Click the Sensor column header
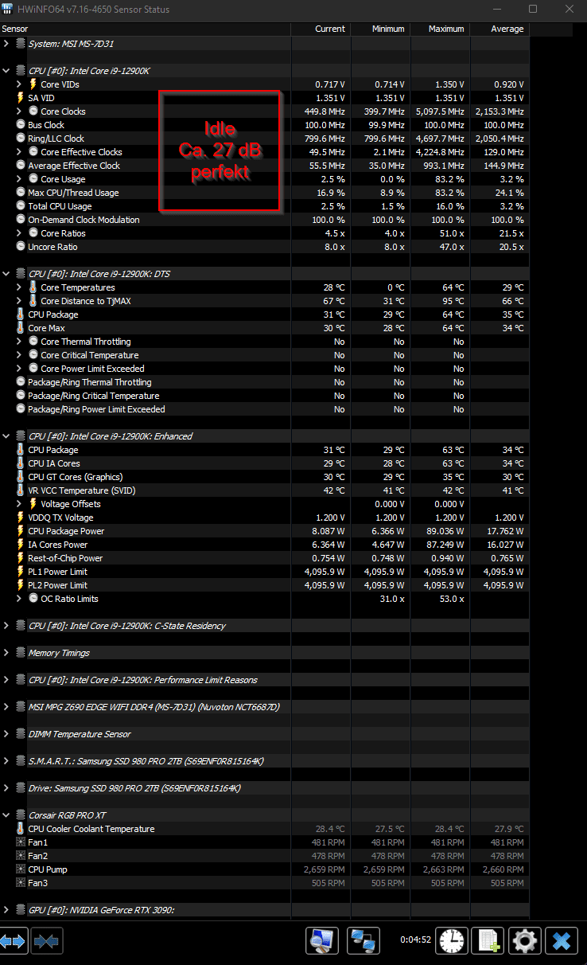 click(x=146, y=29)
